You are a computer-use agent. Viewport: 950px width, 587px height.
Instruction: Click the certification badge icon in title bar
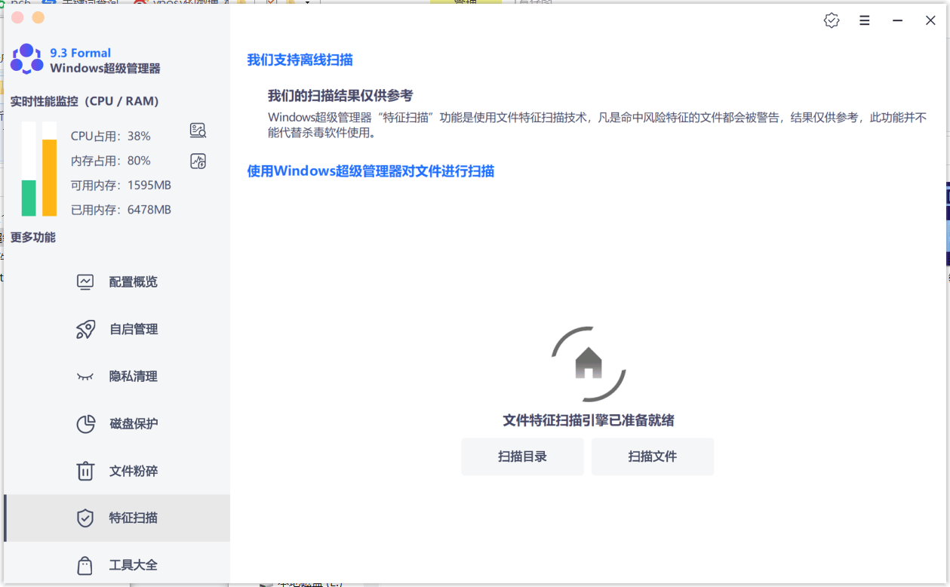[x=831, y=20]
